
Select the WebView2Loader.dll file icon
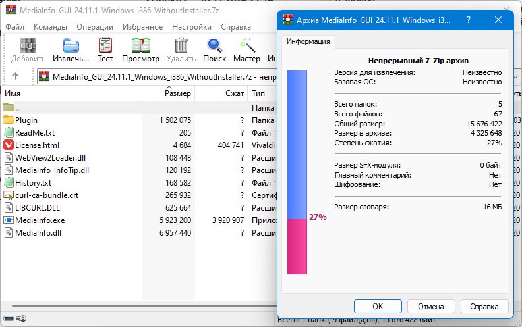[9, 157]
